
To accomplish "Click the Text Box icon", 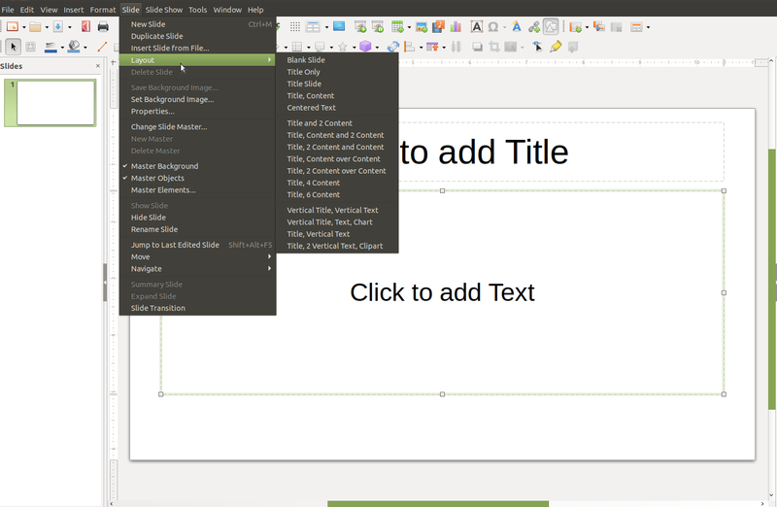I will tap(476, 27).
